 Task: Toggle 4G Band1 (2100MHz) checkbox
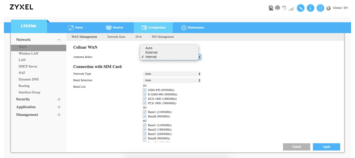[144, 125]
